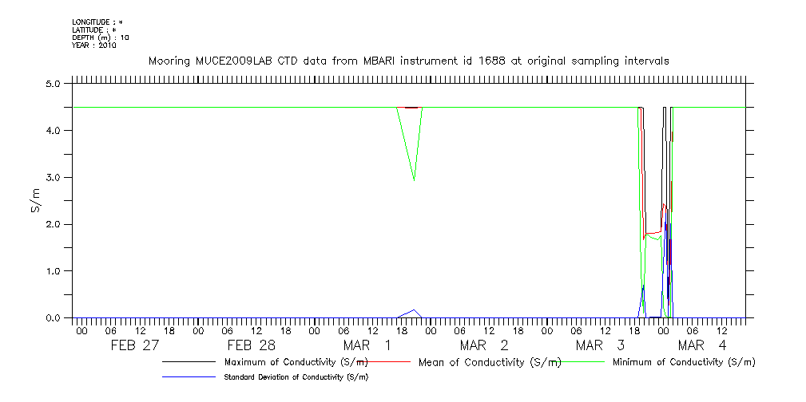806x402 pixels.
Task: Select the Minimum of Conductivity legend label
Action: point(683,362)
